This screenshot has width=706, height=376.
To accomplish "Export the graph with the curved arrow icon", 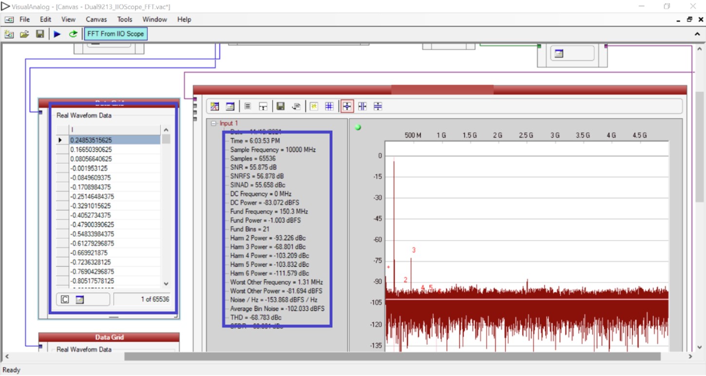I will coord(296,106).
